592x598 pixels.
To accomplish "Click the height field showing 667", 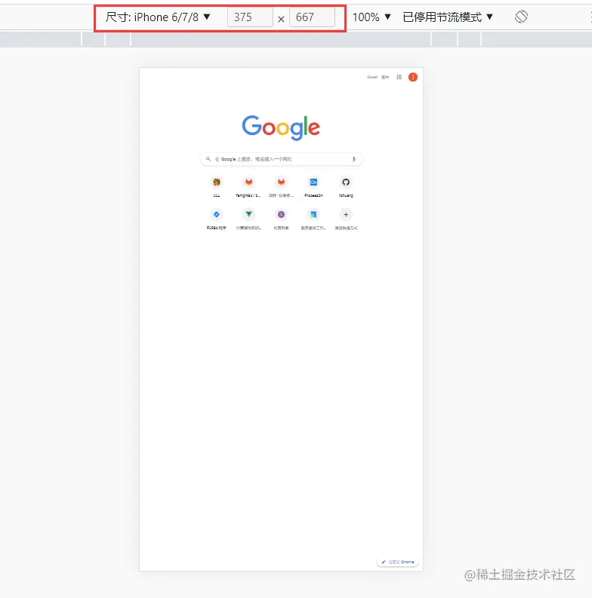I will click(312, 17).
